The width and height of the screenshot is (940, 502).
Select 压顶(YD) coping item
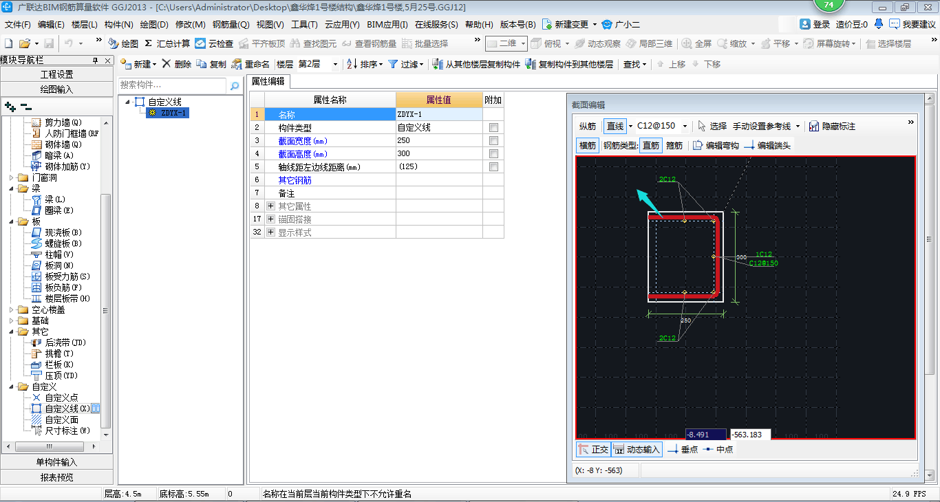click(61, 375)
